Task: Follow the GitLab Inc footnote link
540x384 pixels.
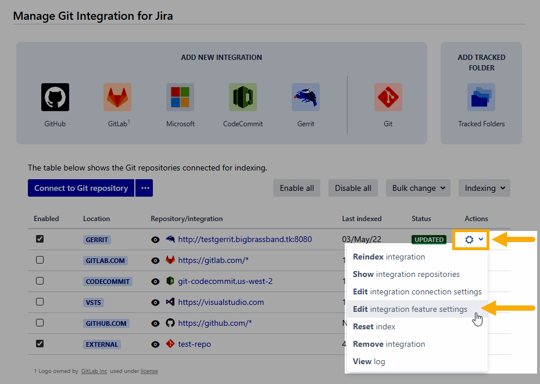Action: click(x=94, y=371)
